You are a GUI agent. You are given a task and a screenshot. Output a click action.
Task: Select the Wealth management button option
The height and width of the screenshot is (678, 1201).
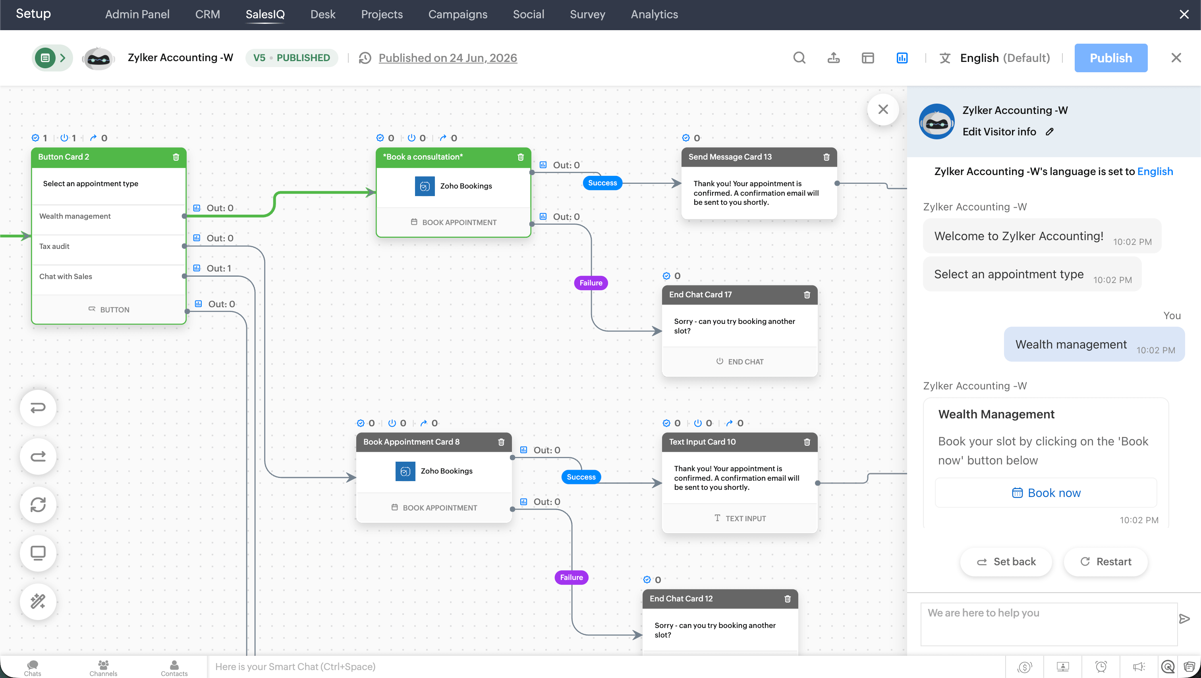point(108,216)
